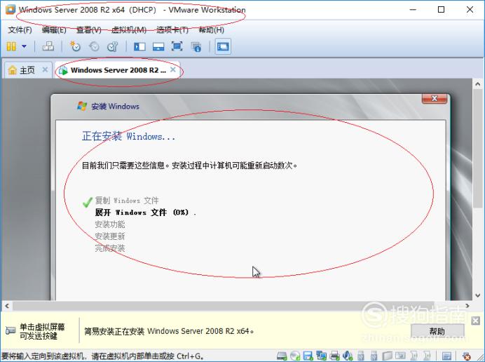Screen dimensions: 485x362
Task: Open the snapshot manager icon
Action: coord(113,46)
